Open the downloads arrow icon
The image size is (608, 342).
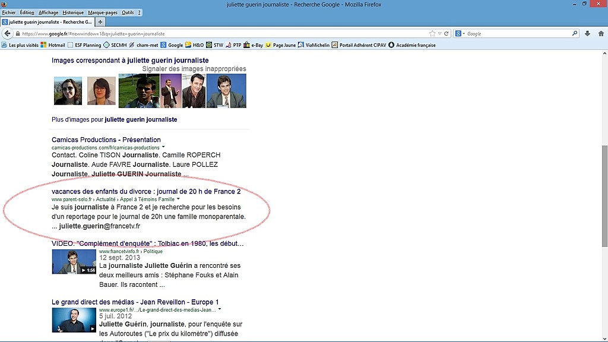587,34
